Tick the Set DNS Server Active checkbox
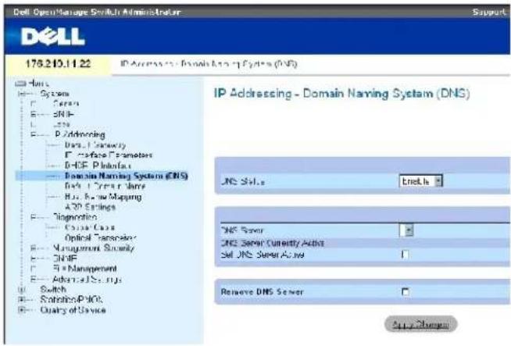Viewport: 511px width, 346px height. point(405,255)
